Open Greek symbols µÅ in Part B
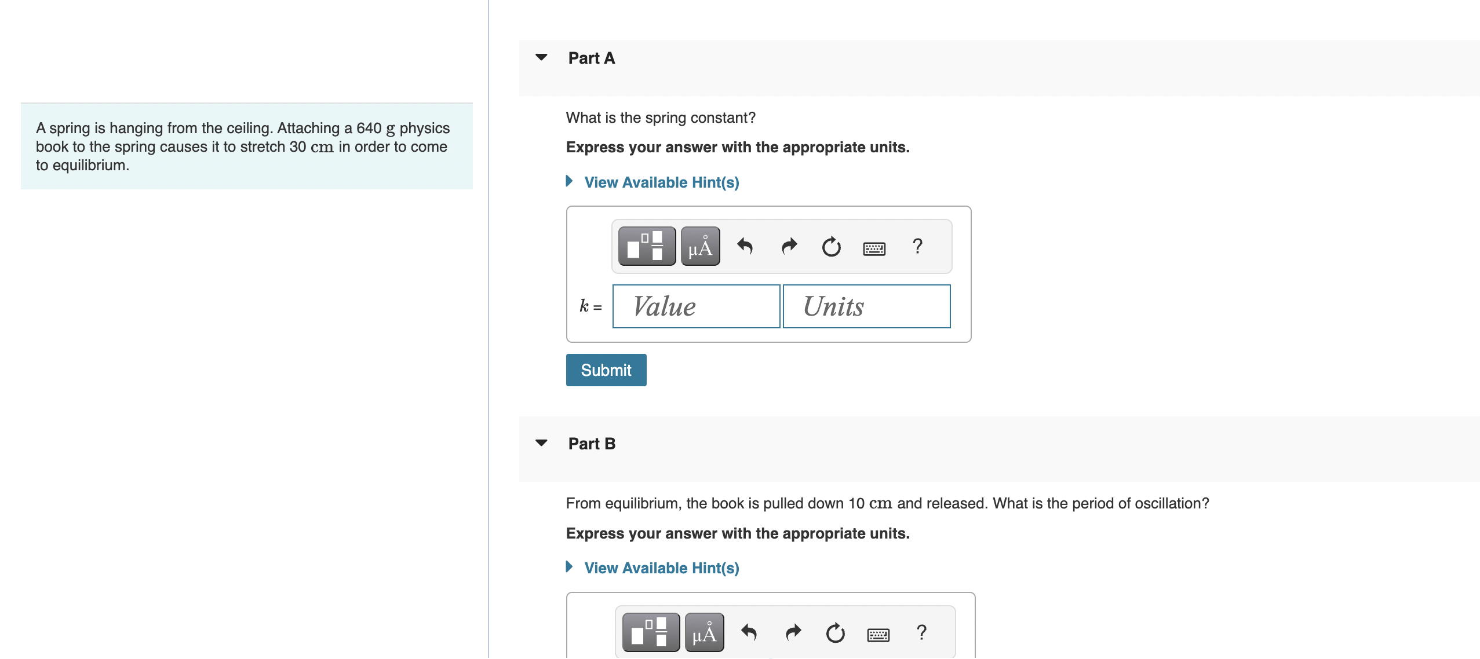1480x659 pixels. [x=704, y=632]
